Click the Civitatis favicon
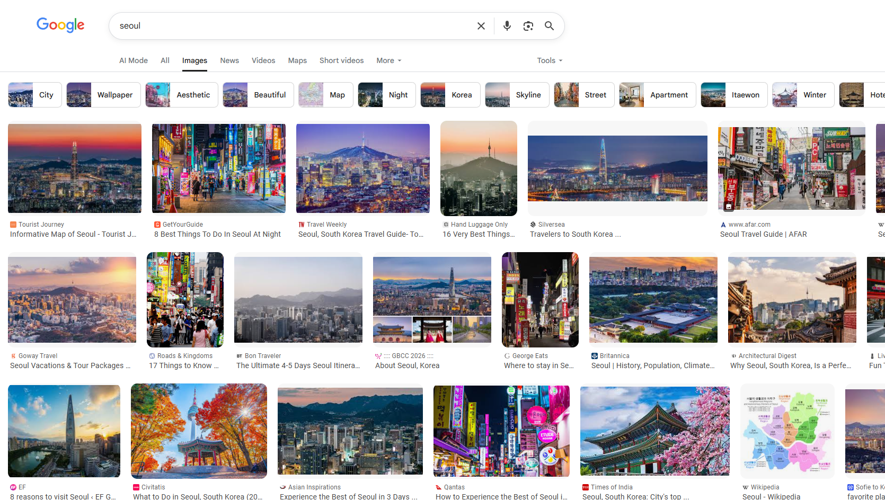This screenshot has height=500, width=885. [136, 487]
